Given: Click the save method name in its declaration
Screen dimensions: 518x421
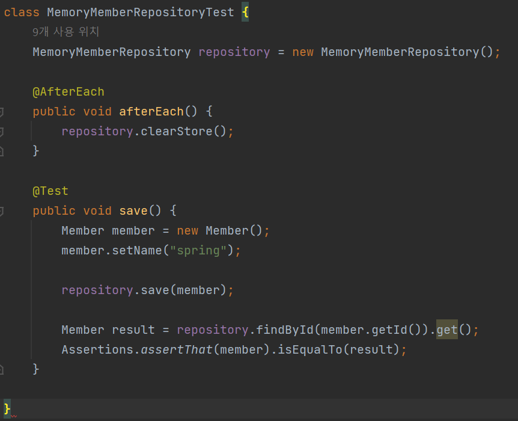Looking at the screenshot, I should pyautogui.click(x=133, y=210).
